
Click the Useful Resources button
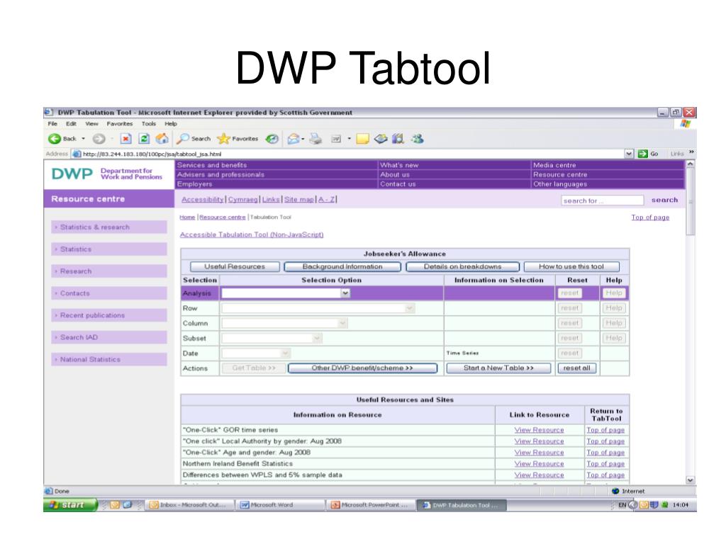point(235,267)
